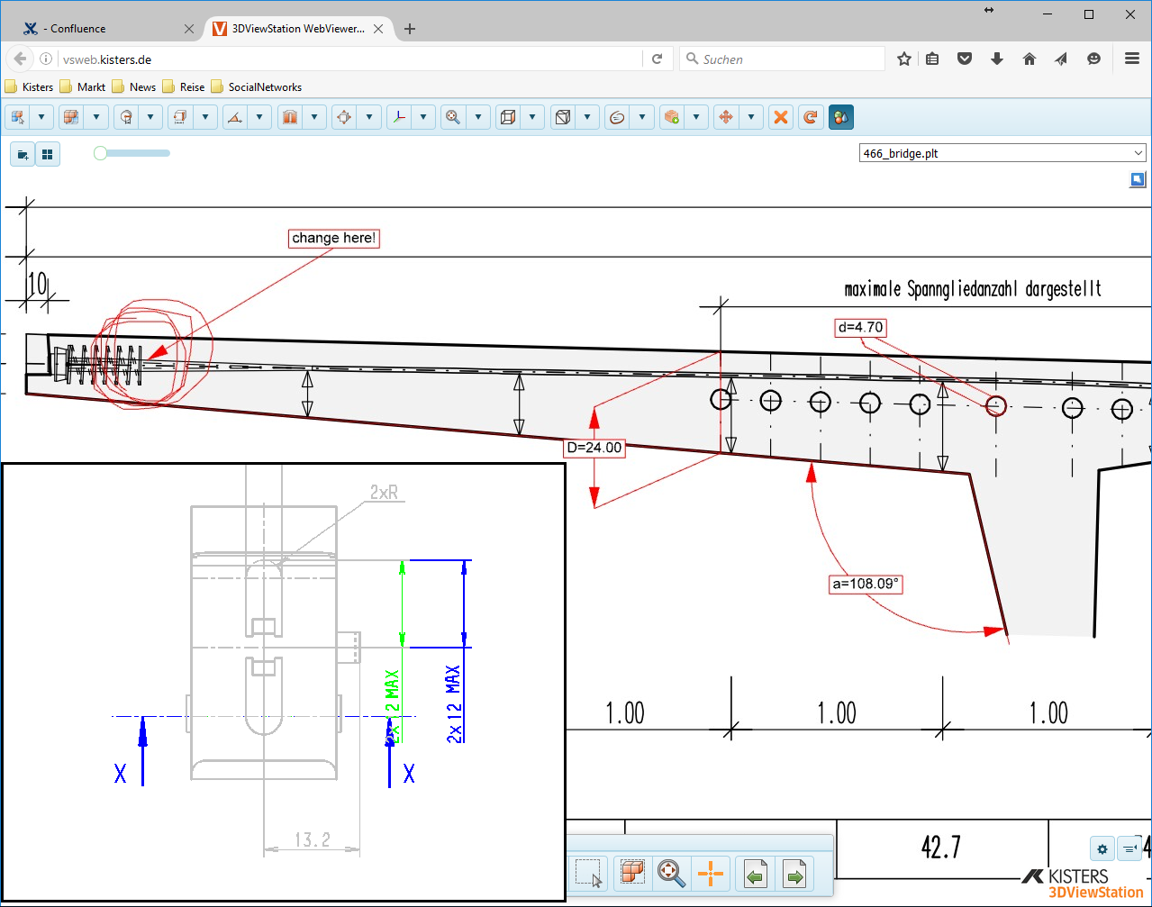The height and width of the screenshot is (907, 1152).
Task: Go to previous page with green left arrow
Action: click(756, 873)
